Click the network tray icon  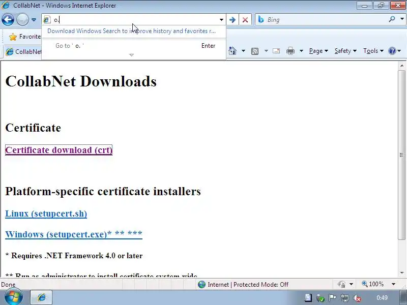pyautogui.click(x=345, y=298)
